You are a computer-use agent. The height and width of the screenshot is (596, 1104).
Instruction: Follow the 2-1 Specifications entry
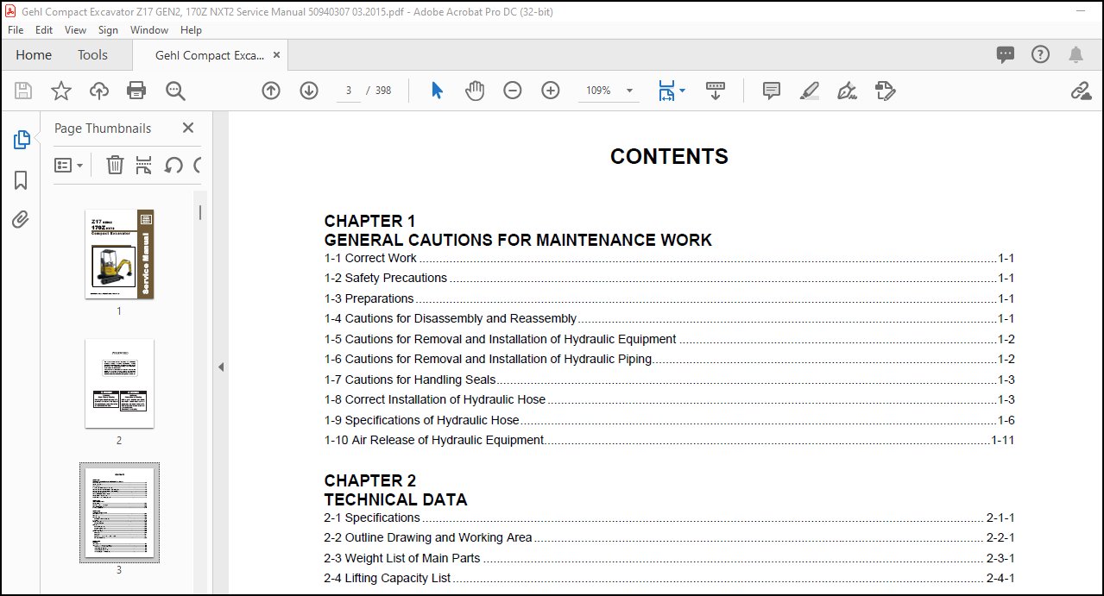pos(669,518)
